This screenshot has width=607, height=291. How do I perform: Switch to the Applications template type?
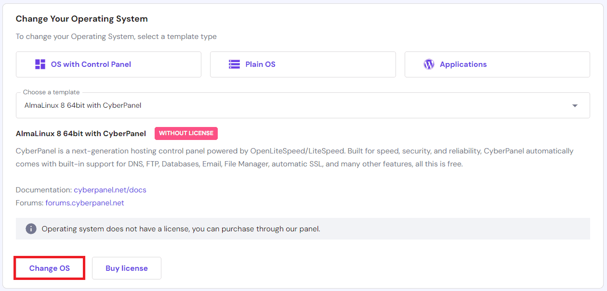pyautogui.click(x=497, y=64)
